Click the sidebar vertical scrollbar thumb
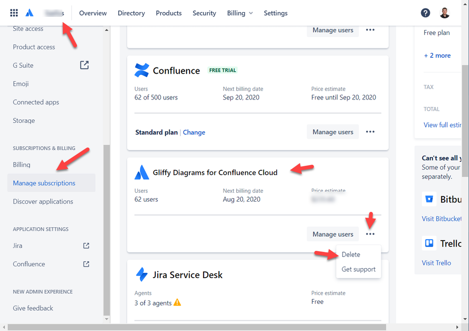The image size is (469, 331). (107, 230)
